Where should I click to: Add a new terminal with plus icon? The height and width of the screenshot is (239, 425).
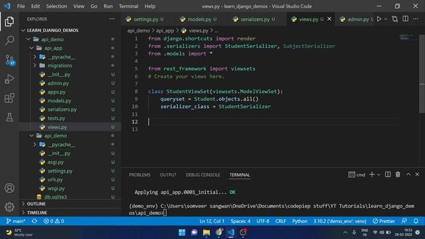point(372,175)
